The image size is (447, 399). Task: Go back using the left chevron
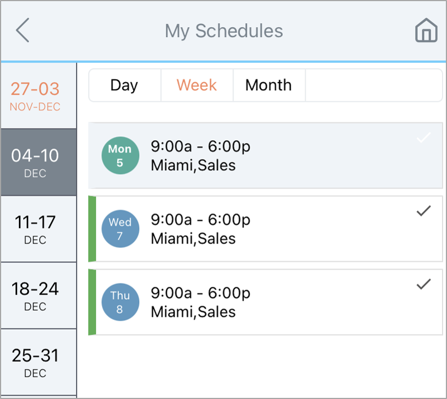pyautogui.click(x=23, y=30)
